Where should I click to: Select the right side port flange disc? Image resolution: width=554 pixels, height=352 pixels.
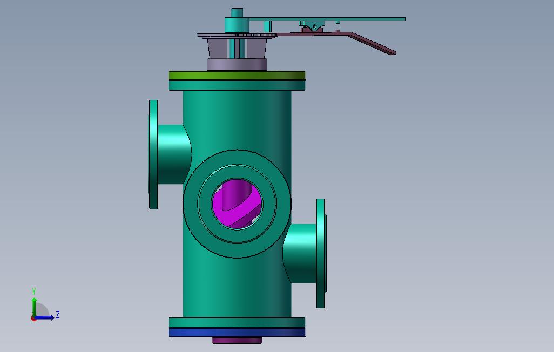click(321, 253)
